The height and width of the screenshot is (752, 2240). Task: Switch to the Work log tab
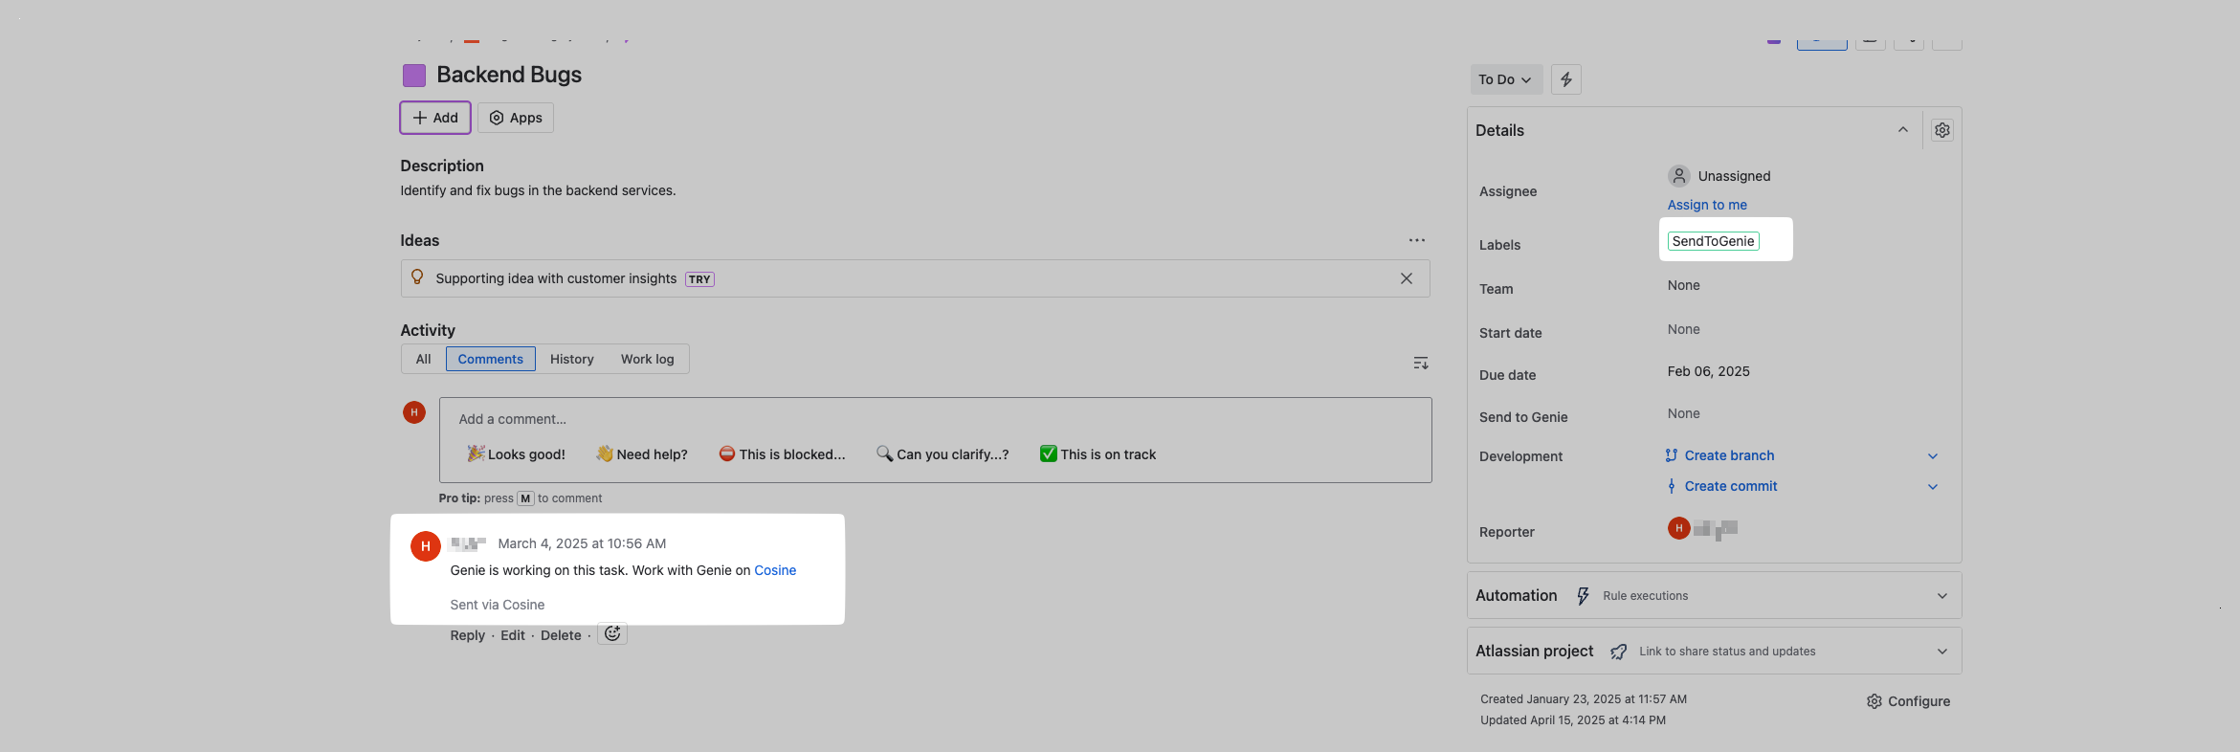[x=647, y=359]
